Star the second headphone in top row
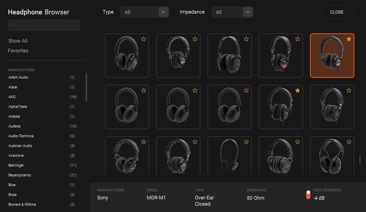 pos(195,39)
